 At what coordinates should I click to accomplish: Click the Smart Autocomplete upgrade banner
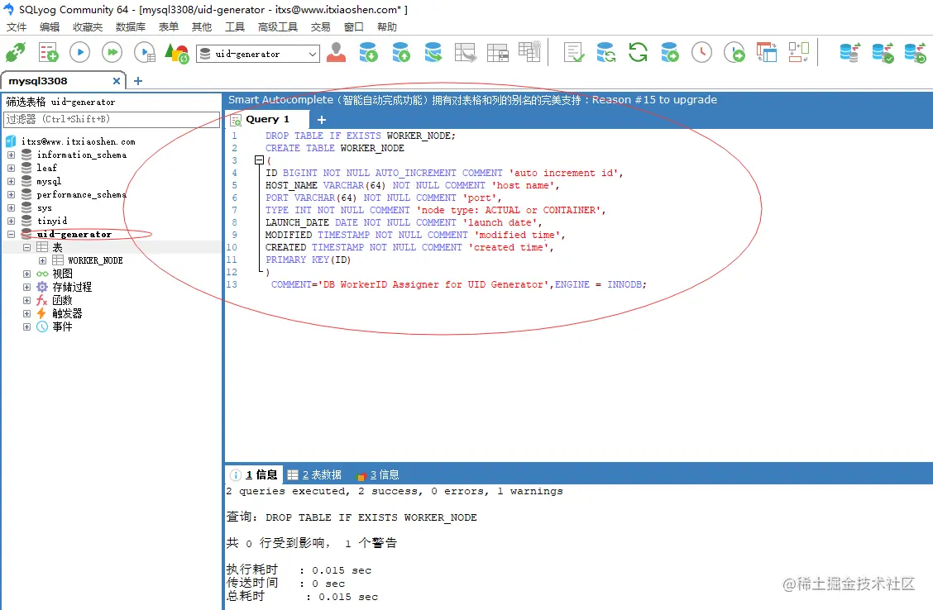pyautogui.click(x=472, y=100)
